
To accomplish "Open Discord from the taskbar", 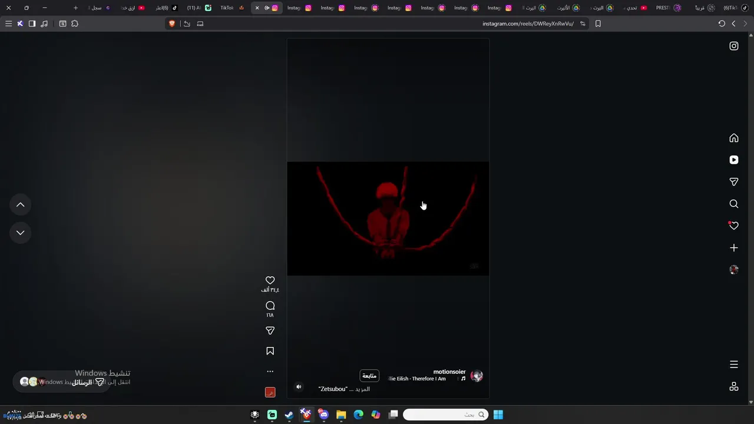I will [323, 415].
